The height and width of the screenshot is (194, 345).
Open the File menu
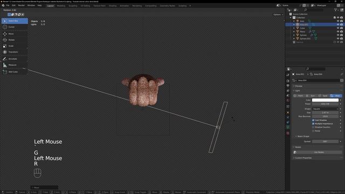point(8,5)
